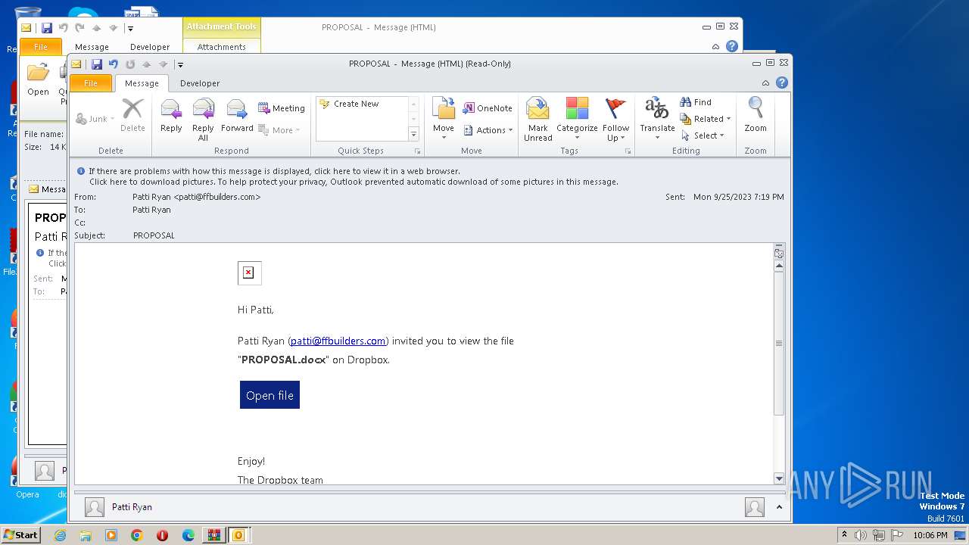Open the Related dropdown
Screen dimensions: 969x545
coord(706,119)
